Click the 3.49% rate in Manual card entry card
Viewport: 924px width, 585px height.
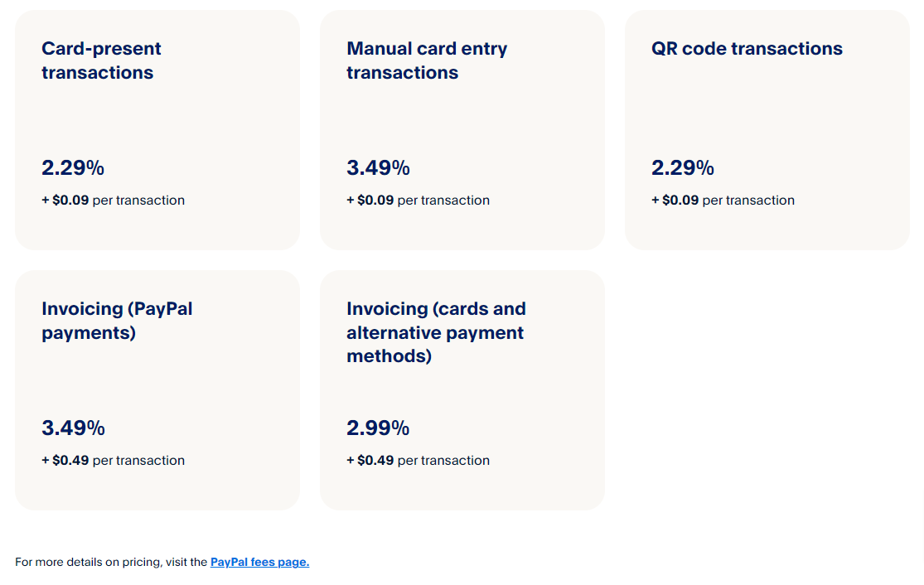(x=378, y=168)
